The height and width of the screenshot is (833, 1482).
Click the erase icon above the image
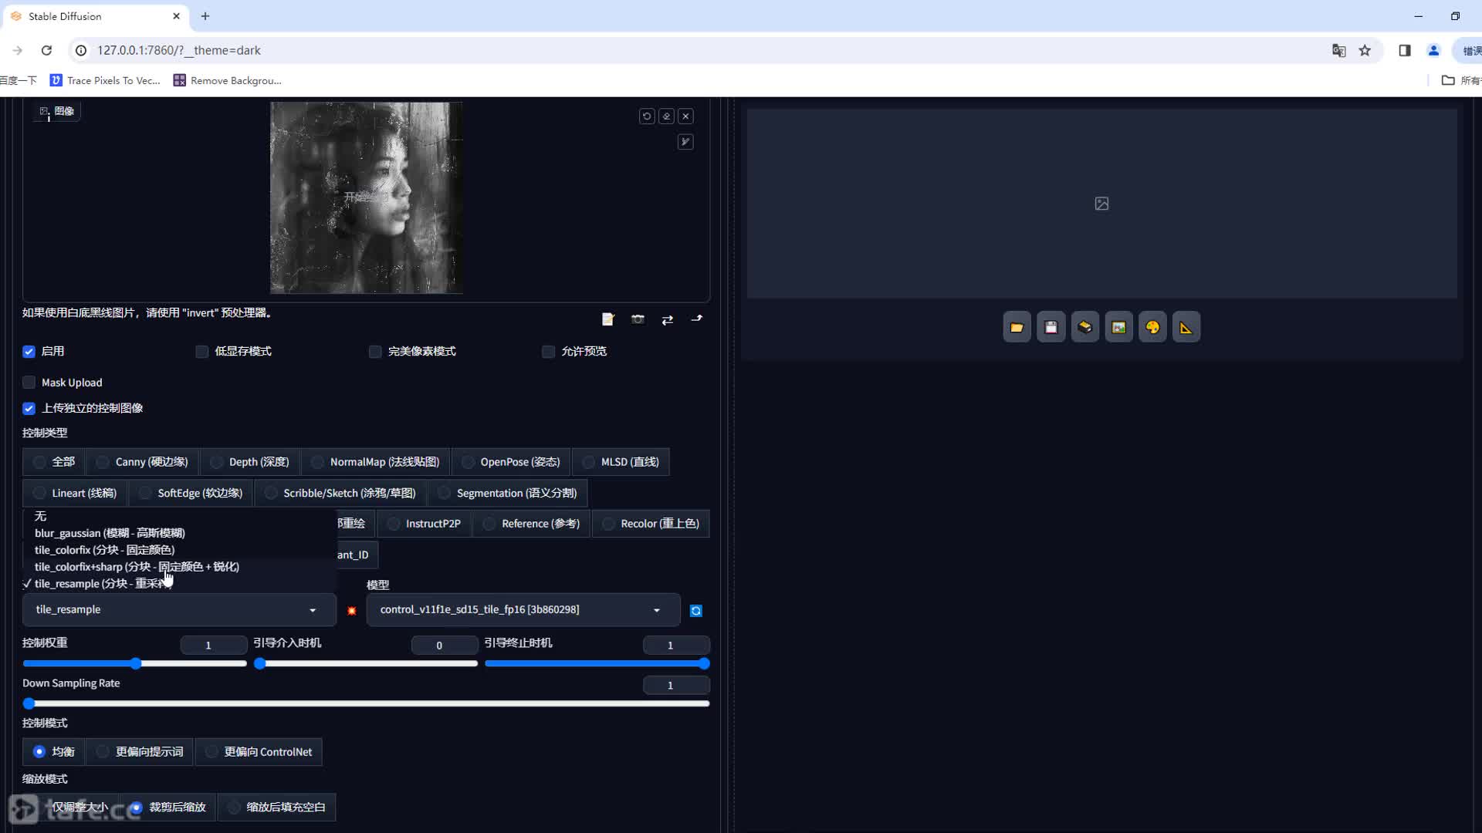pyautogui.click(x=666, y=116)
